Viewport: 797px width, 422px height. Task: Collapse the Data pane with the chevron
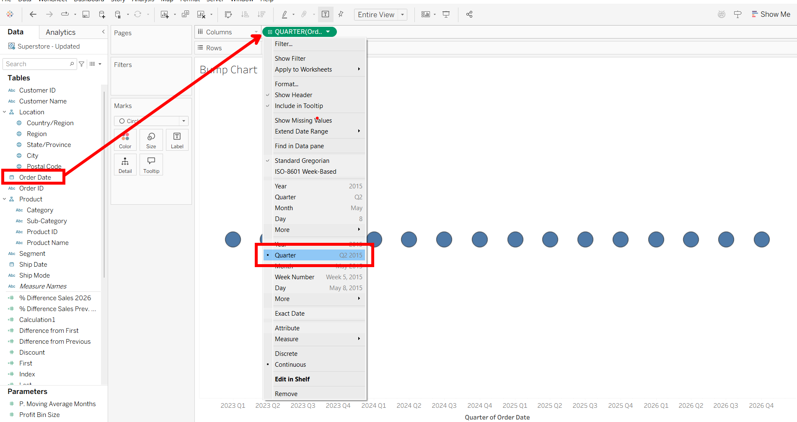tap(103, 32)
